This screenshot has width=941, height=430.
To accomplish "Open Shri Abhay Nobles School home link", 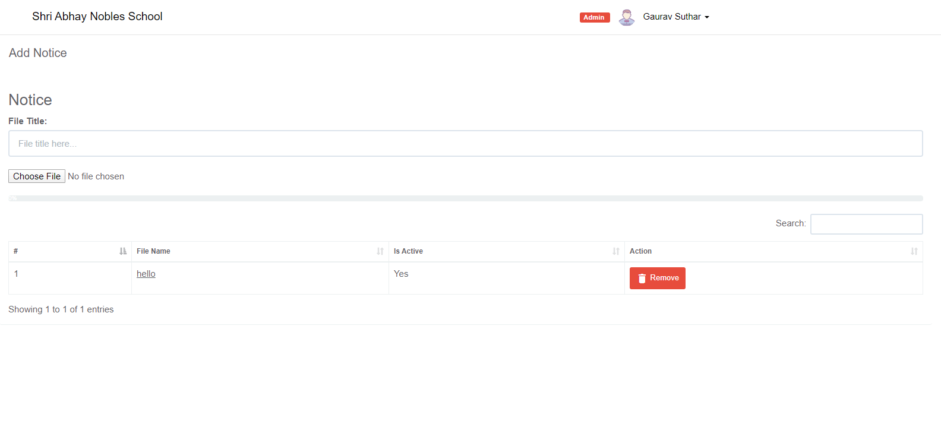I will (x=97, y=17).
